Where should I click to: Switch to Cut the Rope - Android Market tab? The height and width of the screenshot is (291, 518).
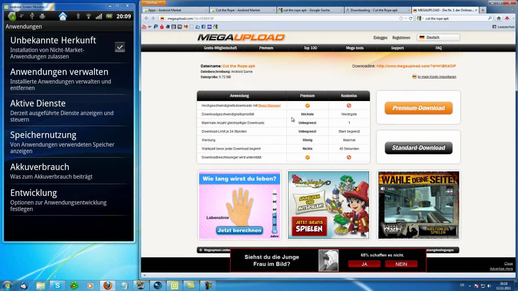[x=243, y=10]
